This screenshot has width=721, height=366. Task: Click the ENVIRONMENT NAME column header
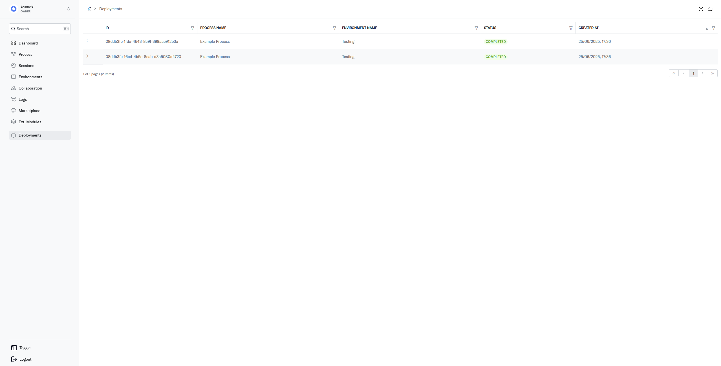click(x=360, y=28)
